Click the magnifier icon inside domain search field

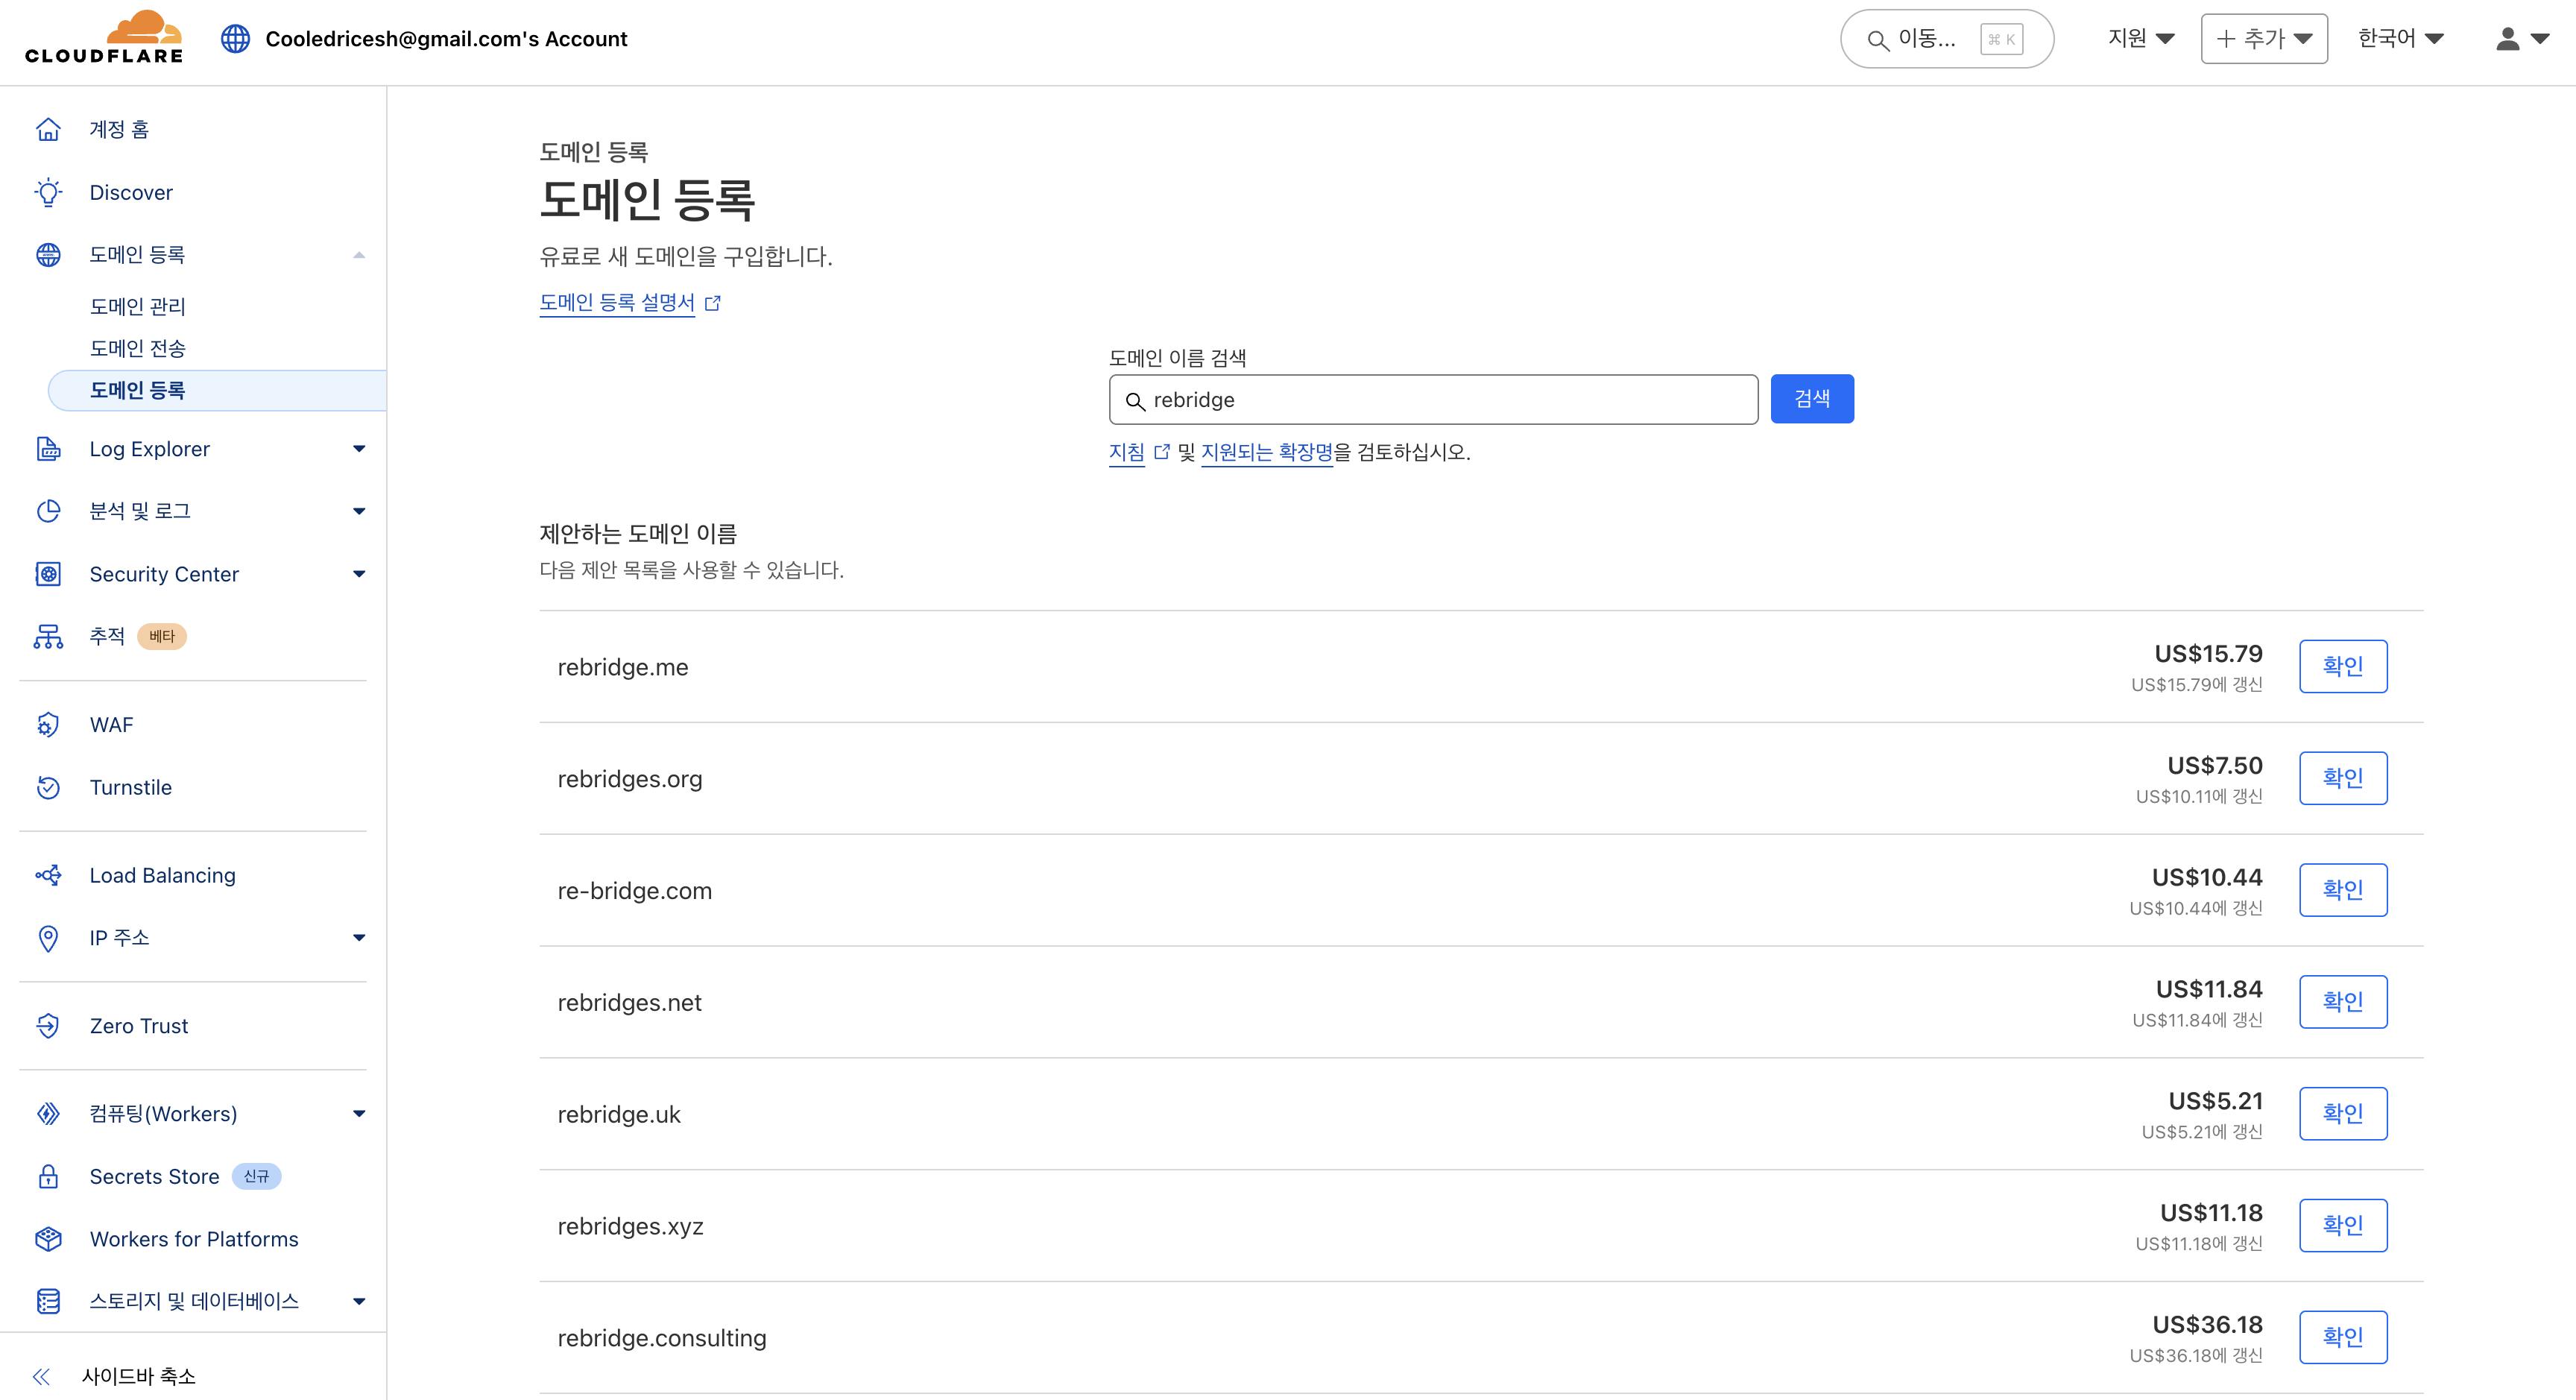coord(1135,401)
